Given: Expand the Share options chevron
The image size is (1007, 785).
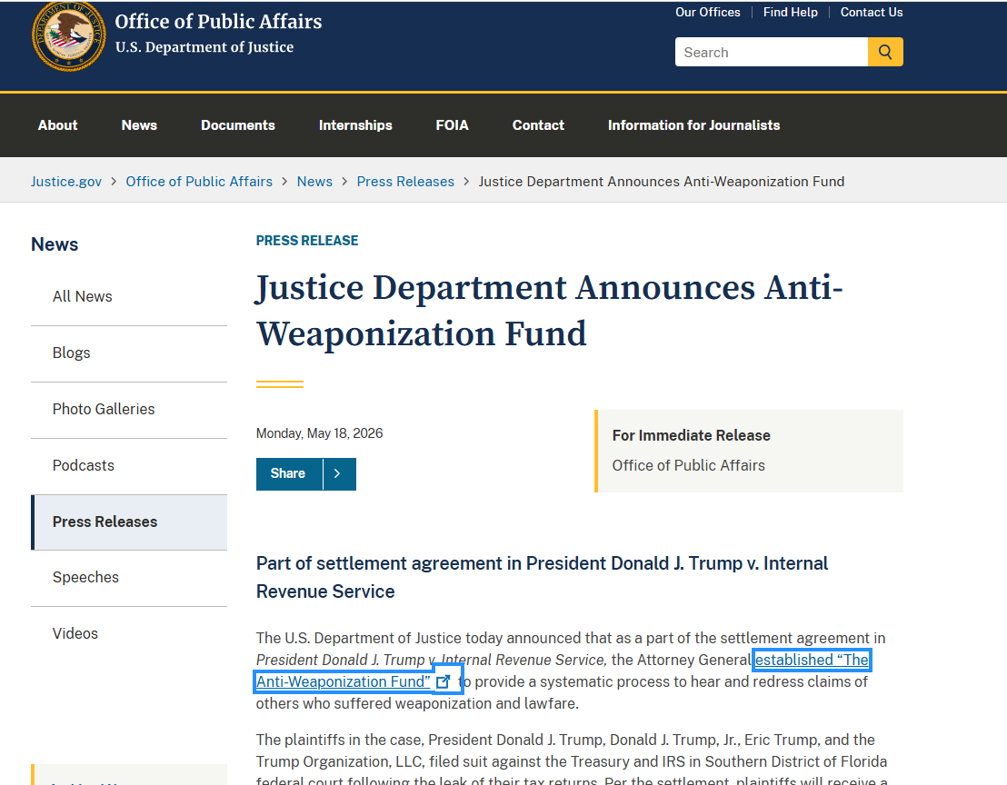Looking at the screenshot, I should tap(339, 473).
